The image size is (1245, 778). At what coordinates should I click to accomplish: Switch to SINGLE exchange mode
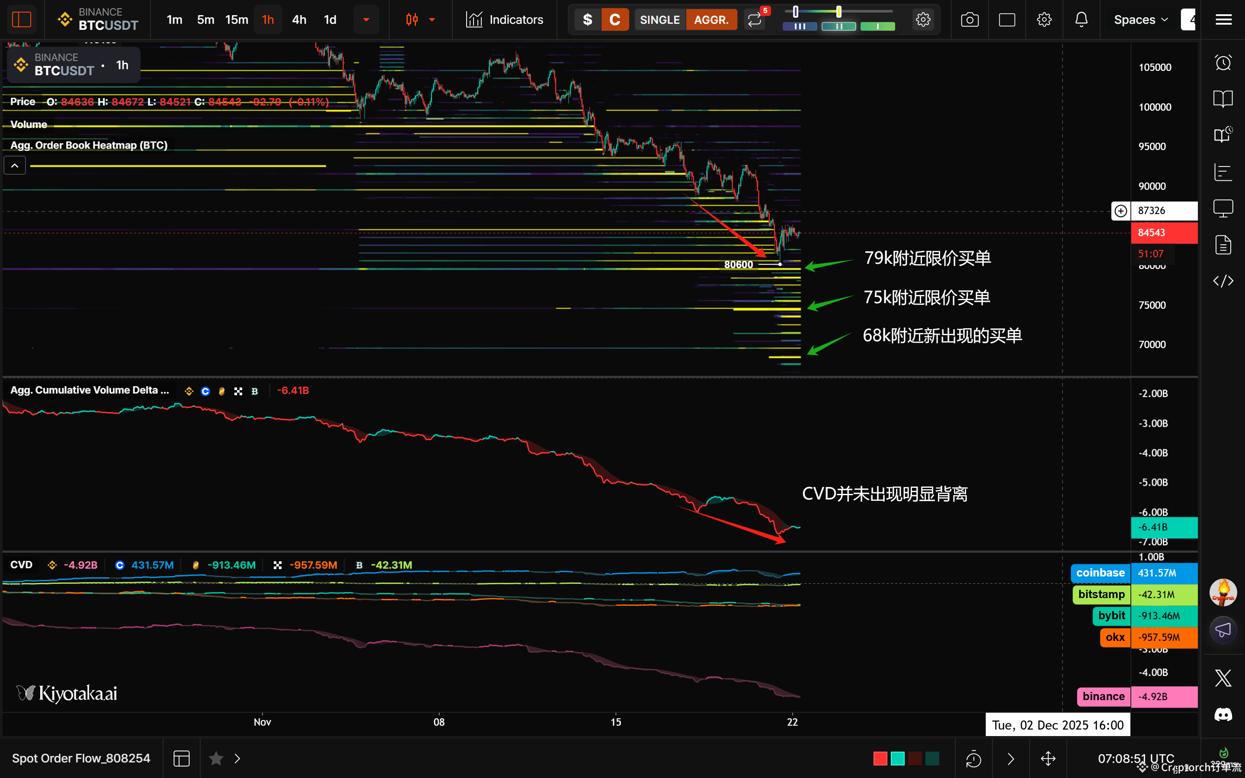click(659, 19)
